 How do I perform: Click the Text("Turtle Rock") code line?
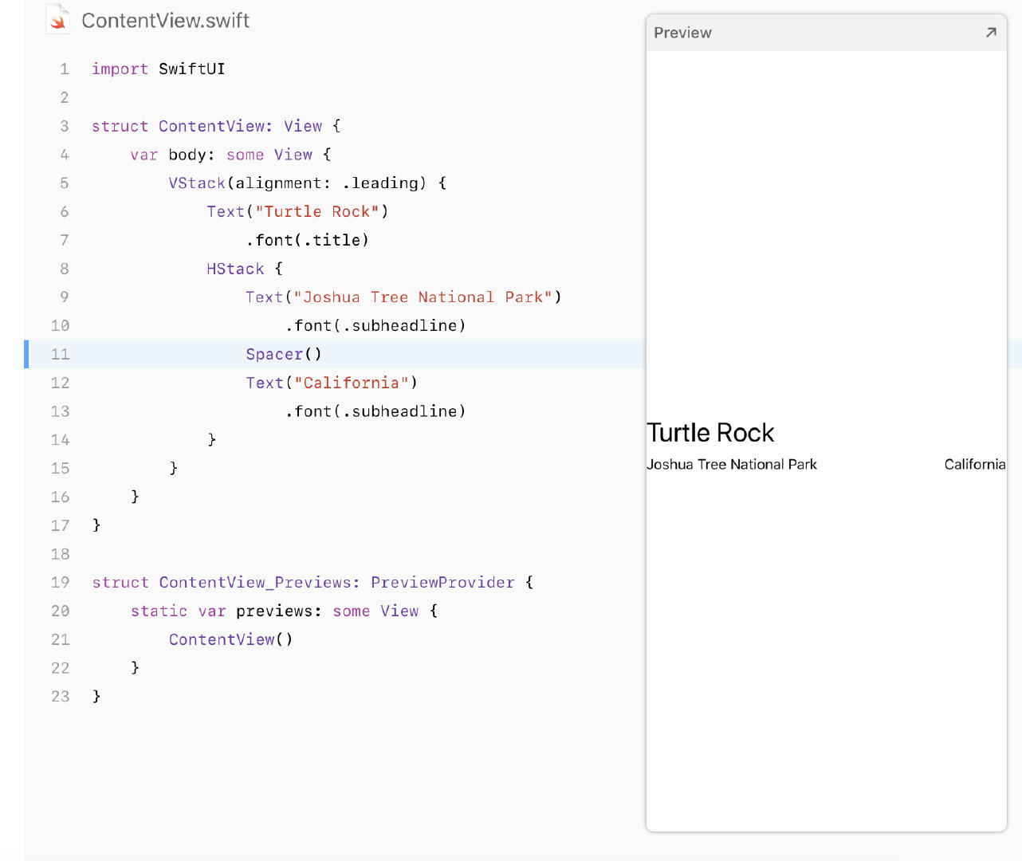pos(297,211)
